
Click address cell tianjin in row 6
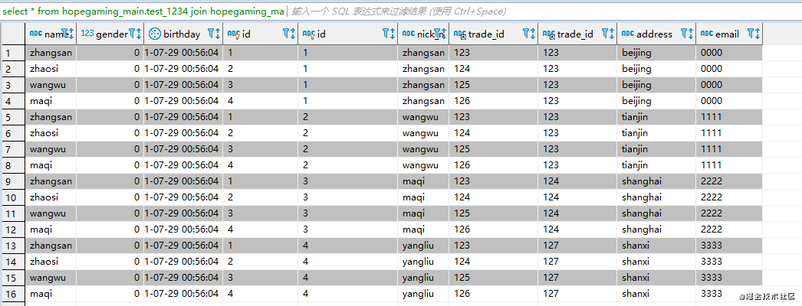(x=656, y=133)
